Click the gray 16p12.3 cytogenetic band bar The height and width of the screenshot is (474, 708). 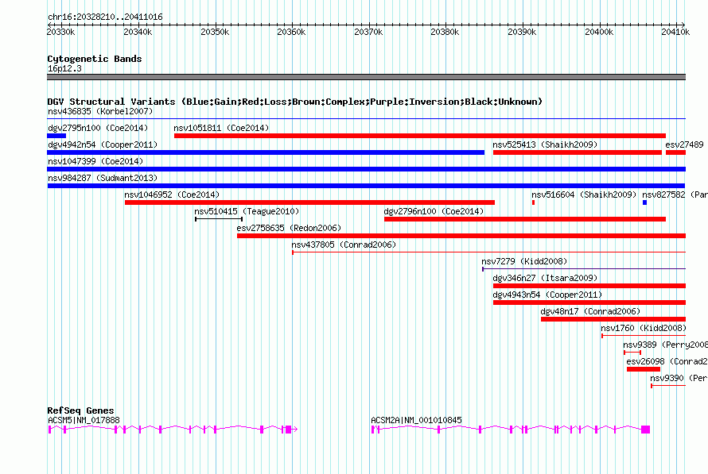(366, 77)
